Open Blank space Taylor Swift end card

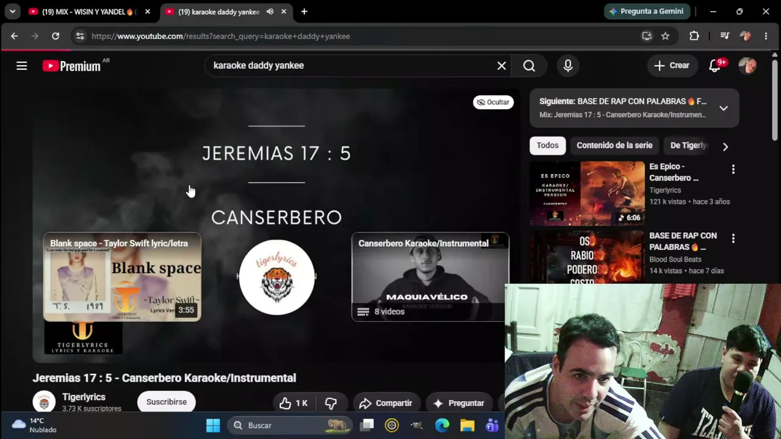click(x=122, y=276)
